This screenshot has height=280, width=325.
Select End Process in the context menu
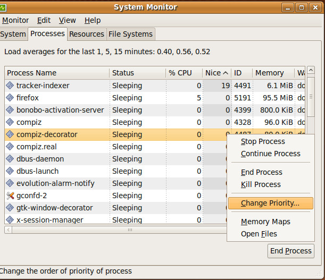(x=271, y=172)
